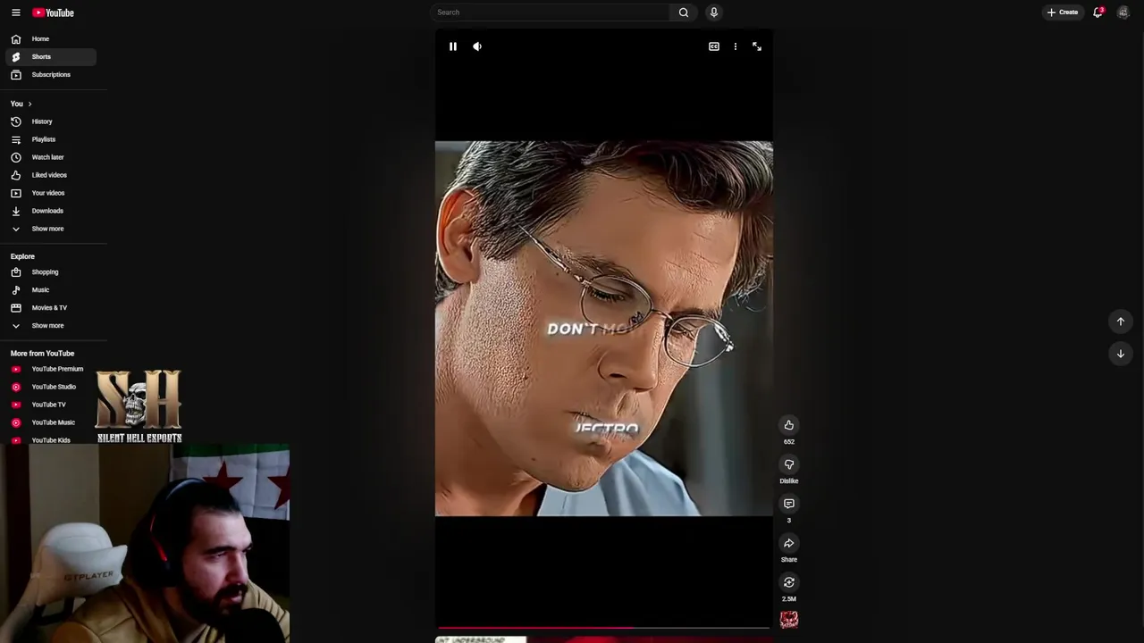Dislike the Short
This screenshot has width=1144, height=643.
[x=789, y=464]
